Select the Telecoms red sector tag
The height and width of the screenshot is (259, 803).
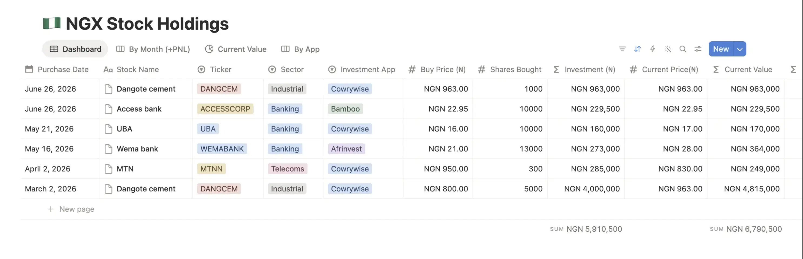(287, 169)
